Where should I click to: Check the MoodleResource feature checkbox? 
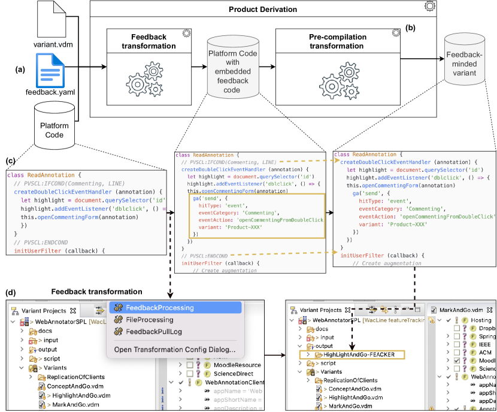pos(190,365)
